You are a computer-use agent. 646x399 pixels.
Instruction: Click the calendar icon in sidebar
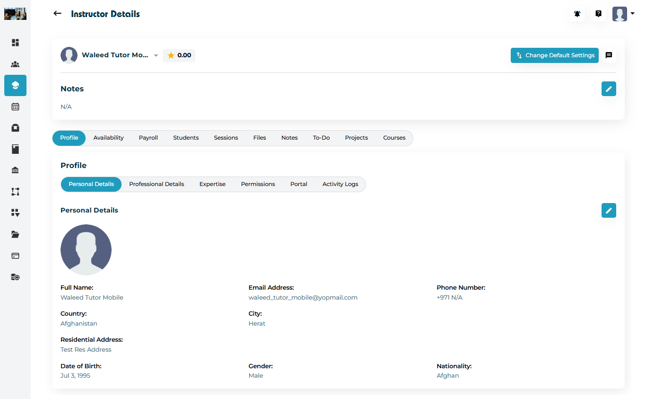click(x=15, y=106)
